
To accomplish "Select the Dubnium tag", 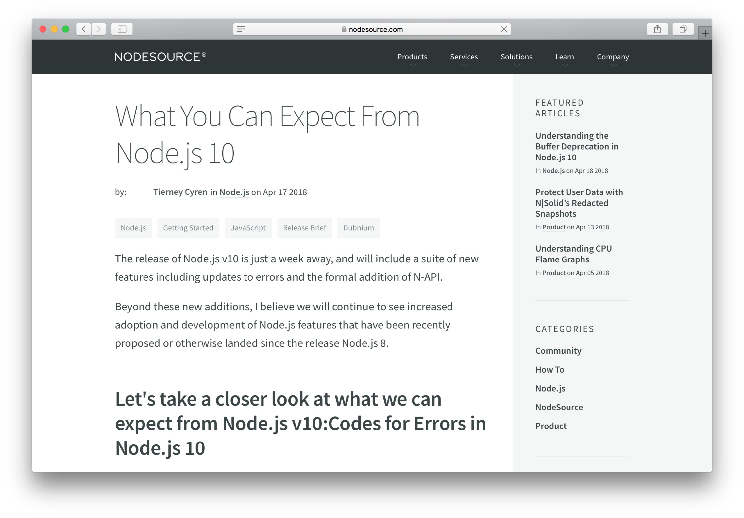I will click(x=358, y=228).
